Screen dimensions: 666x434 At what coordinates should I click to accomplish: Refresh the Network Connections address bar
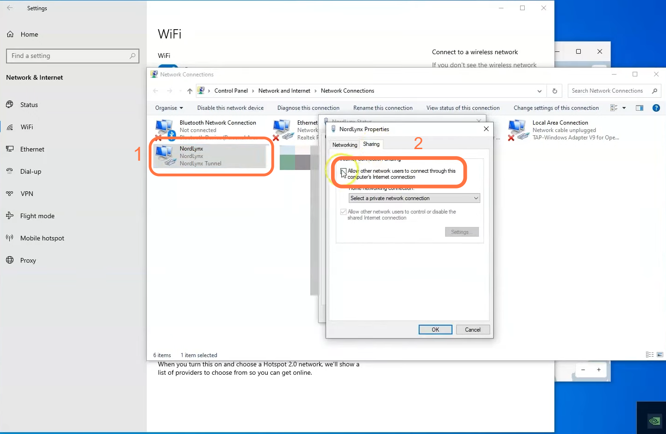(x=554, y=91)
